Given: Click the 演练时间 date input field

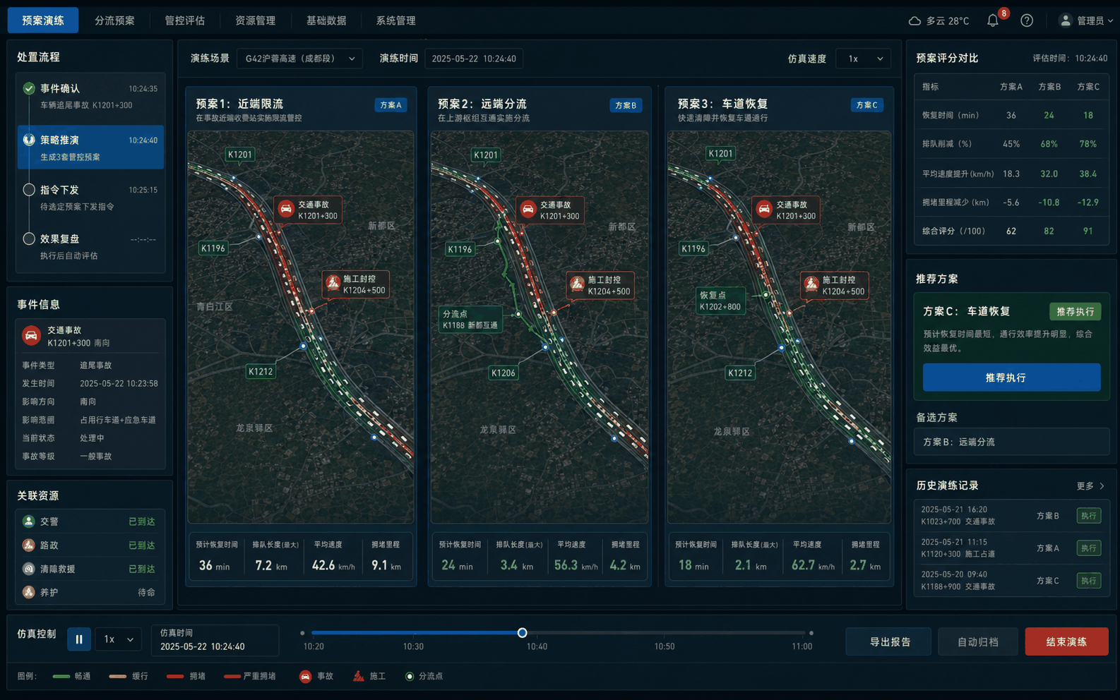Looking at the screenshot, I should click(x=473, y=59).
